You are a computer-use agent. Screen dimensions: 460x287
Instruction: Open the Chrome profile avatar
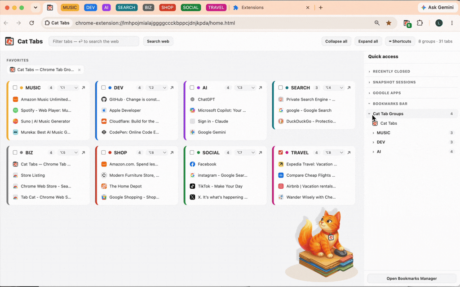point(439,23)
